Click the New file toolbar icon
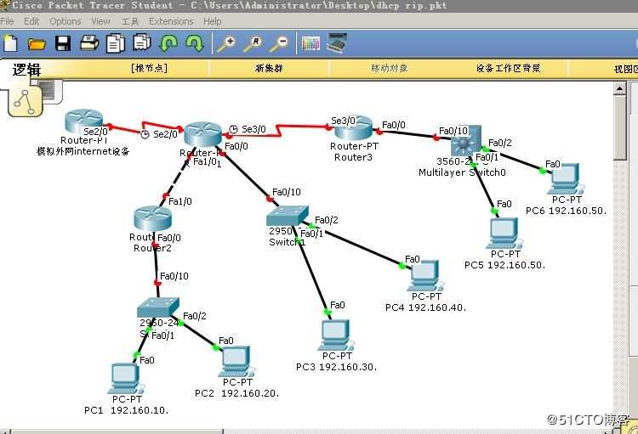The image size is (638, 434). coord(10,43)
